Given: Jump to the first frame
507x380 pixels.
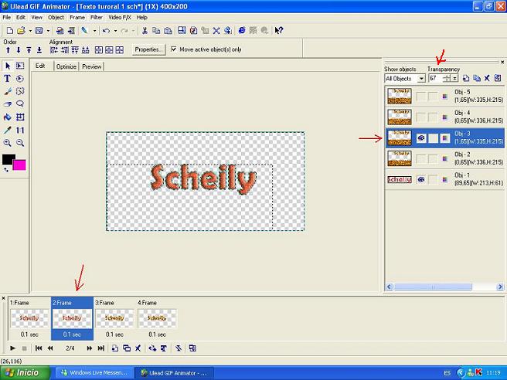Looking at the screenshot, I should click(39, 348).
